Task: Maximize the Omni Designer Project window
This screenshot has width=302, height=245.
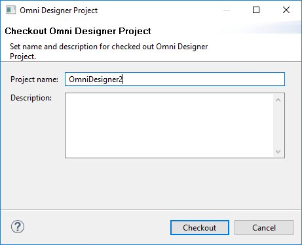Action: [x=256, y=10]
